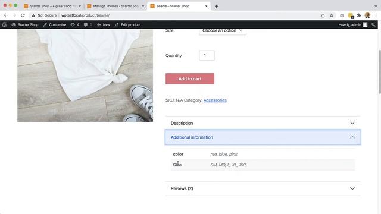Click the SM, MD, L, XL, XXL values
The image size is (381, 214).
[229, 165]
